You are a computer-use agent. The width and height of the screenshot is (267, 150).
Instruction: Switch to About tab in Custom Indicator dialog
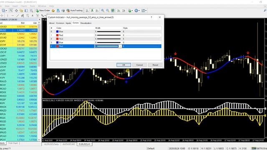pos(52,23)
